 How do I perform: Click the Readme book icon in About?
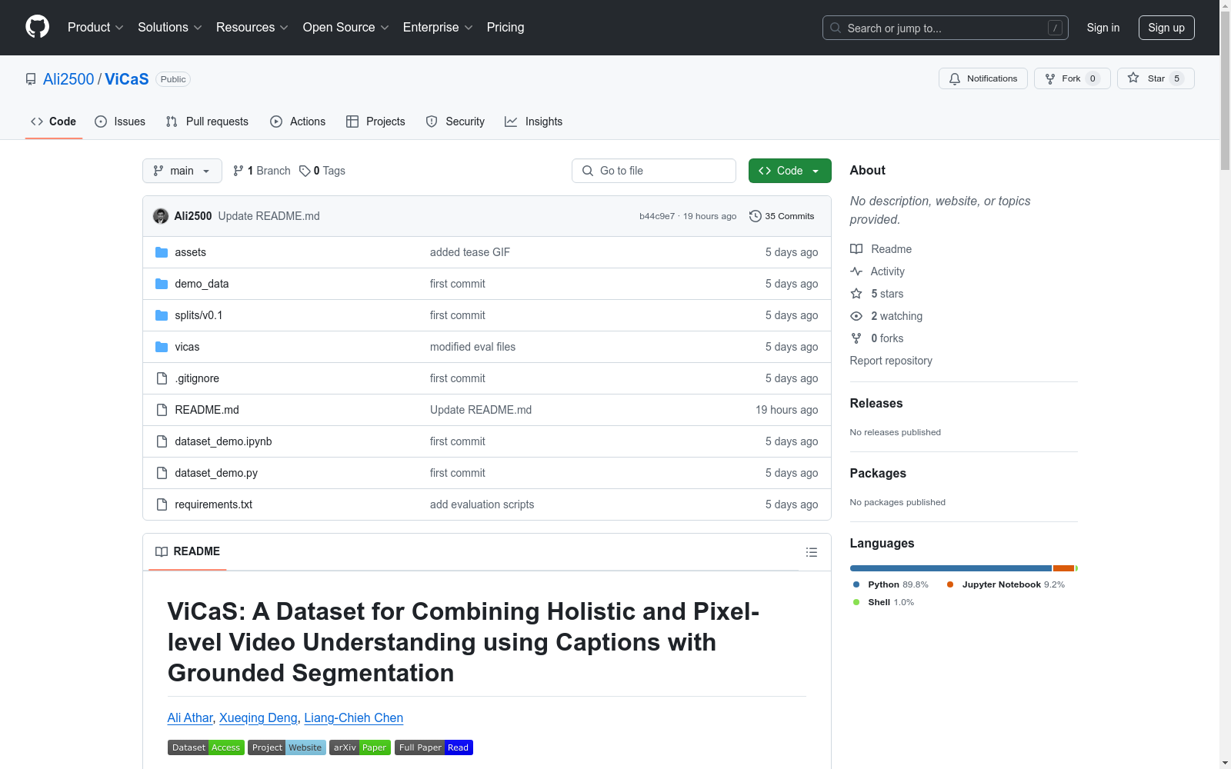pyautogui.click(x=856, y=249)
